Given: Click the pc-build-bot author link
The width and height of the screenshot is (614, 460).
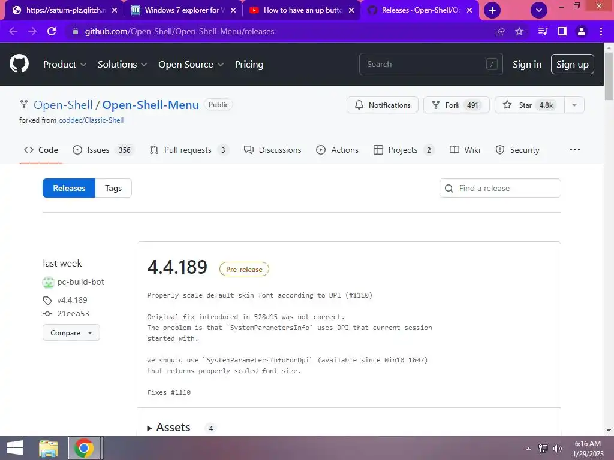Looking at the screenshot, I should point(81,282).
